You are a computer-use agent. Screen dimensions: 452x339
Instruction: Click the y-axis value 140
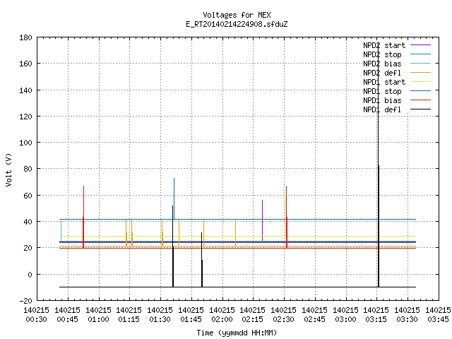pyautogui.click(x=25, y=90)
